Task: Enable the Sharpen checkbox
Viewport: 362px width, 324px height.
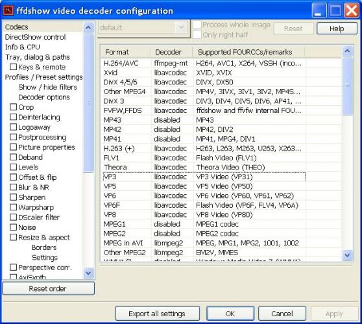Action: (13, 197)
